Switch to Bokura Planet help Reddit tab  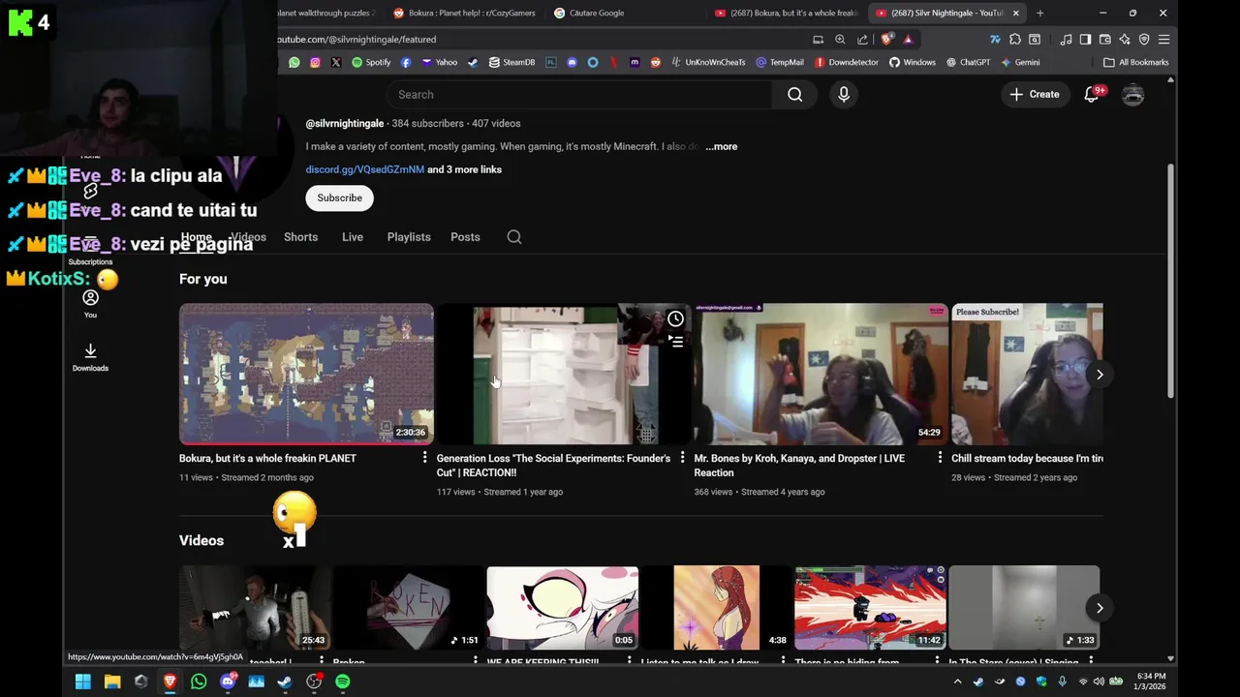463,13
